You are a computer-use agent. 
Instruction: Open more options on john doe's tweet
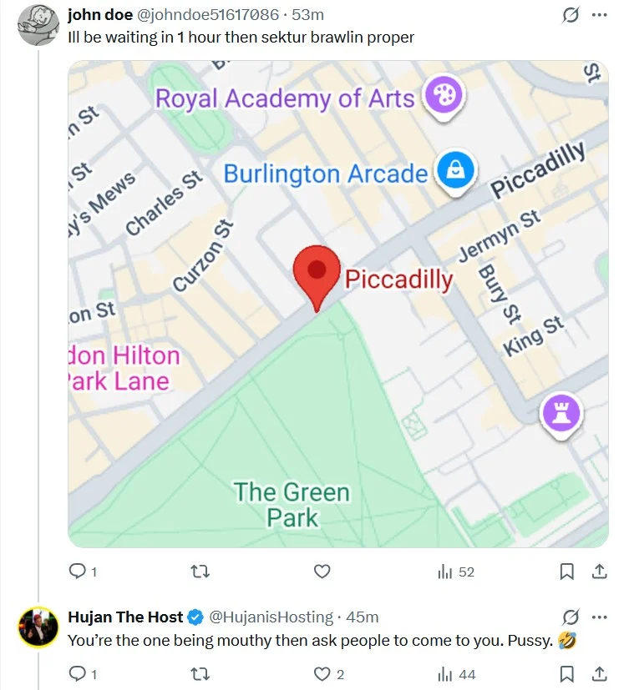pos(599,15)
